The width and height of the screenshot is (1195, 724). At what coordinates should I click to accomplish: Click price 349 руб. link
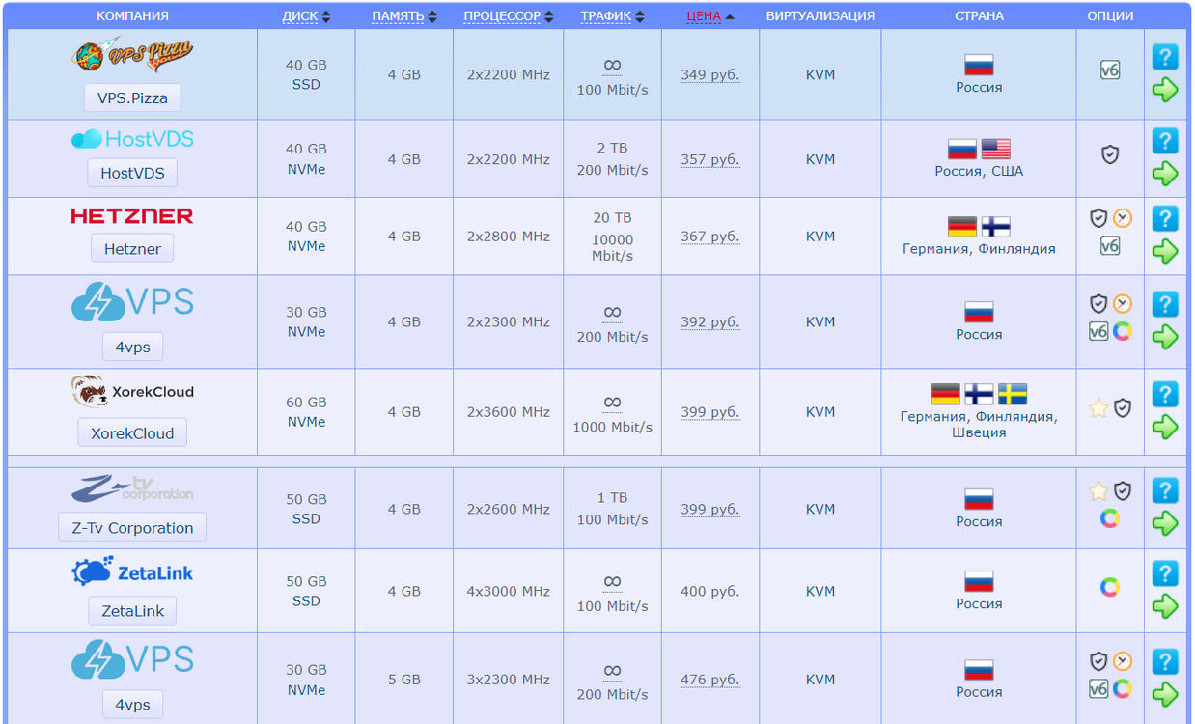(x=709, y=74)
